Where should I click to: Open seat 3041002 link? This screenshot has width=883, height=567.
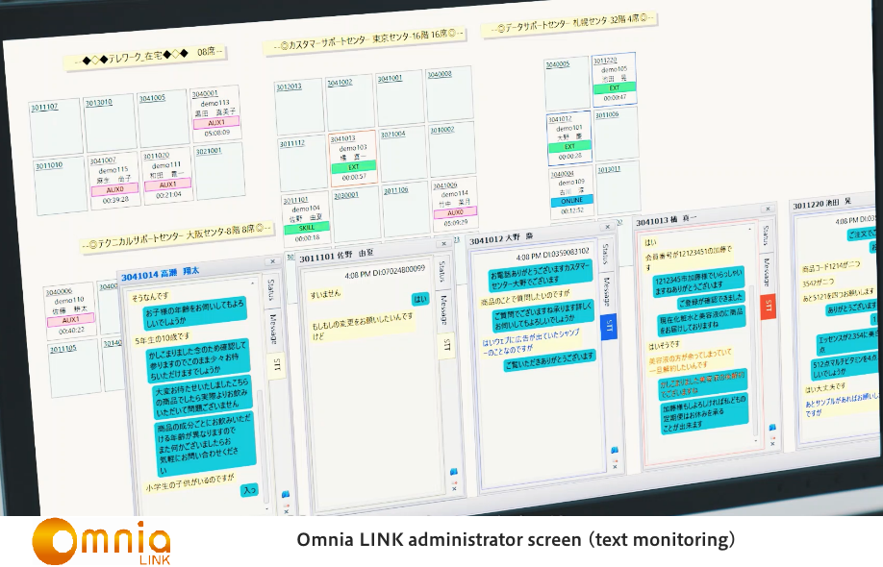click(340, 82)
